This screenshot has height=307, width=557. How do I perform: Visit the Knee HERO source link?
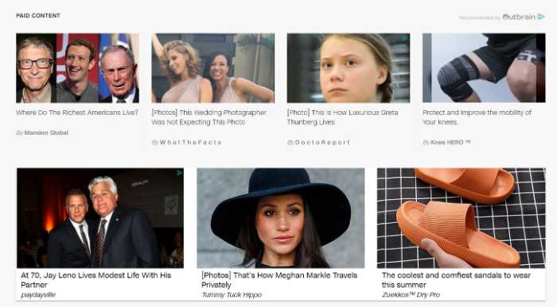coord(450,142)
